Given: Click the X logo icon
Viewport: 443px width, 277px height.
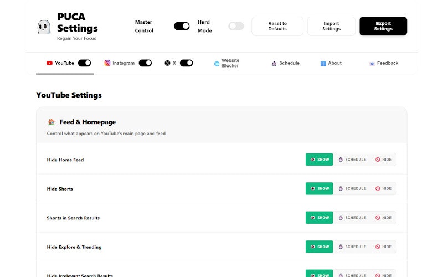Looking at the screenshot, I should [x=168, y=63].
